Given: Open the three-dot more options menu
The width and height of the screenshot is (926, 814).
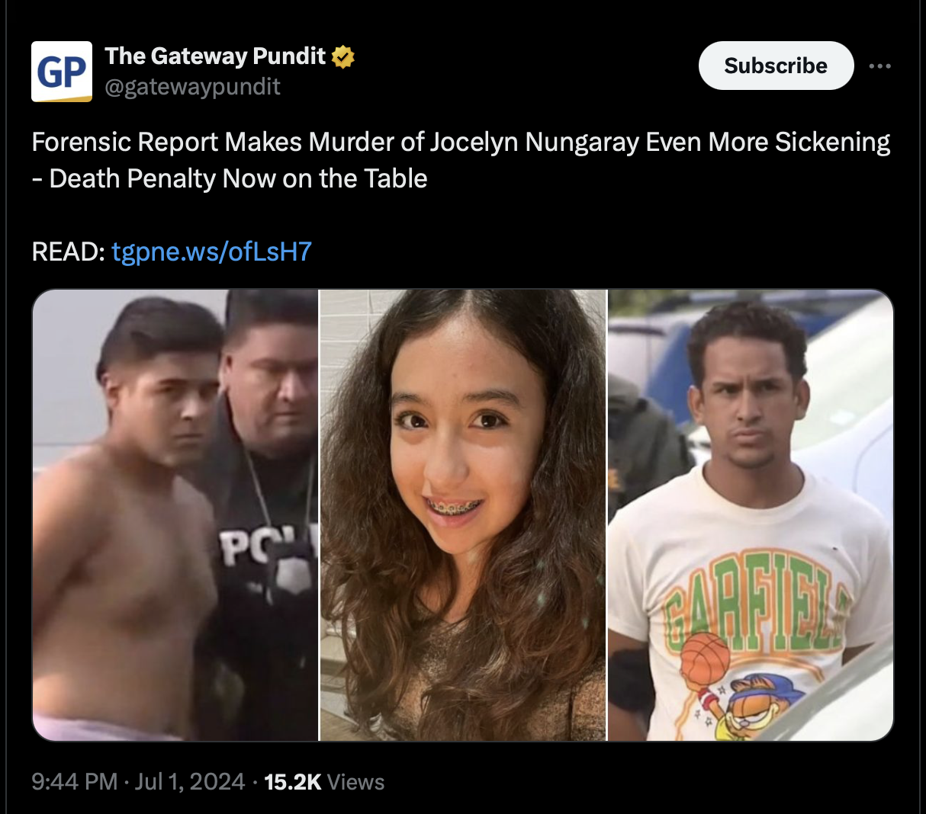Looking at the screenshot, I should pos(879,66).
